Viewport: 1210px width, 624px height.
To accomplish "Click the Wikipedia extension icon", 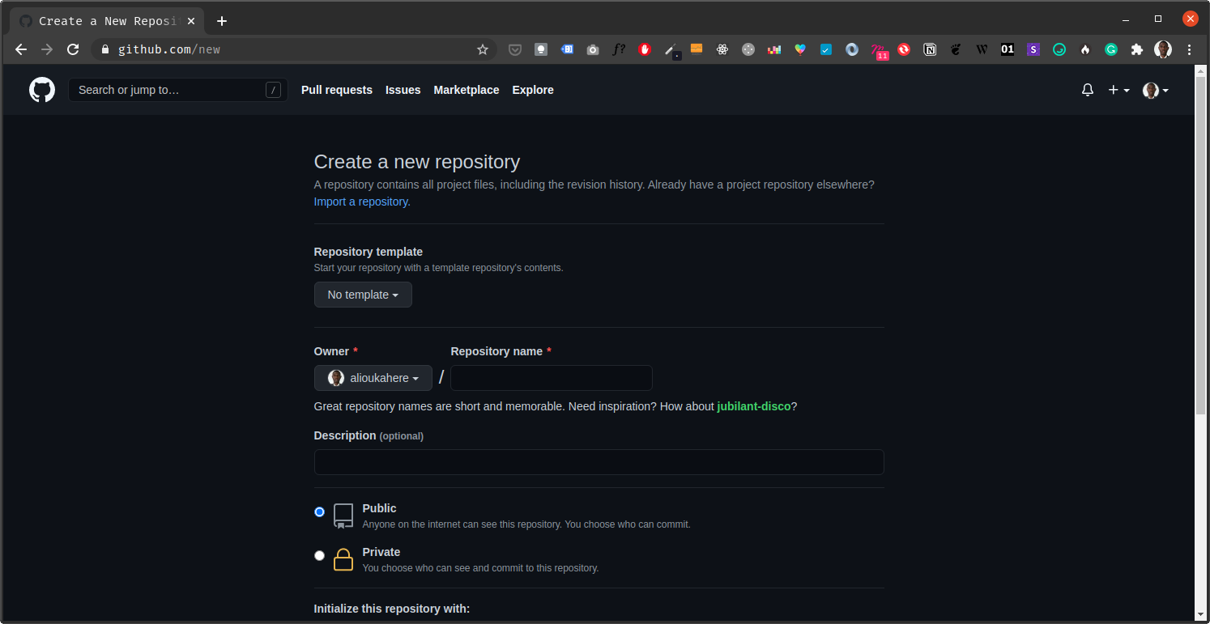I will [982, 49].
